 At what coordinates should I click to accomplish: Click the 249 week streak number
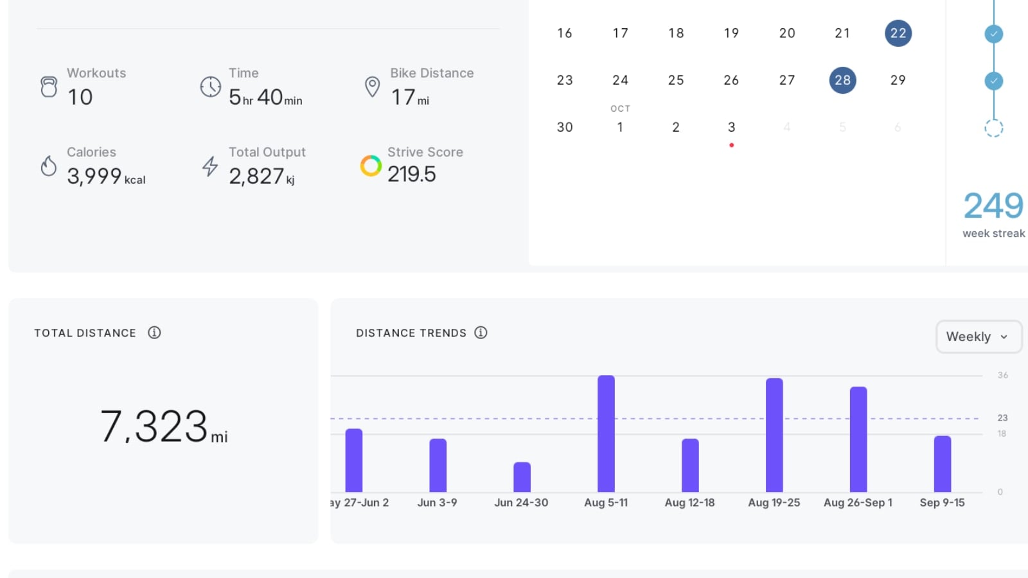(x=993, y=206)
